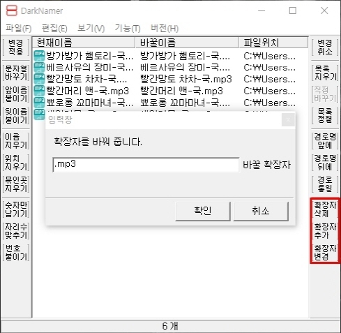Select 뽀로롱 꼬마마녀 row in 현재이름 column
This screenshot has height=333, width=341.
(90, 103)
